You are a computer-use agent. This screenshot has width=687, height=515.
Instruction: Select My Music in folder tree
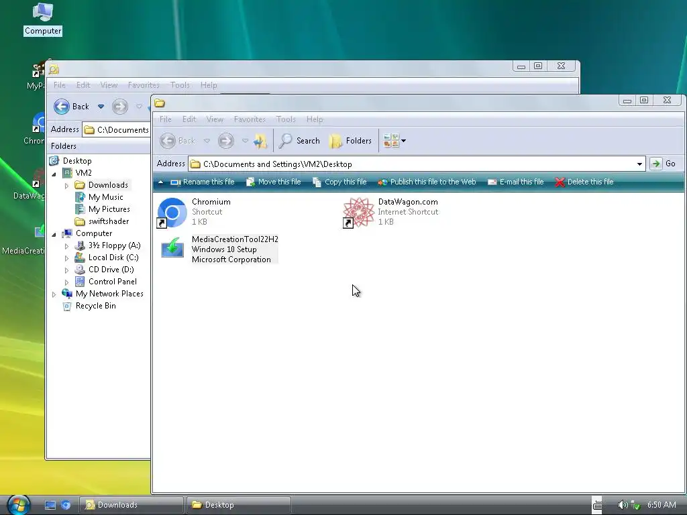(105, 197)
